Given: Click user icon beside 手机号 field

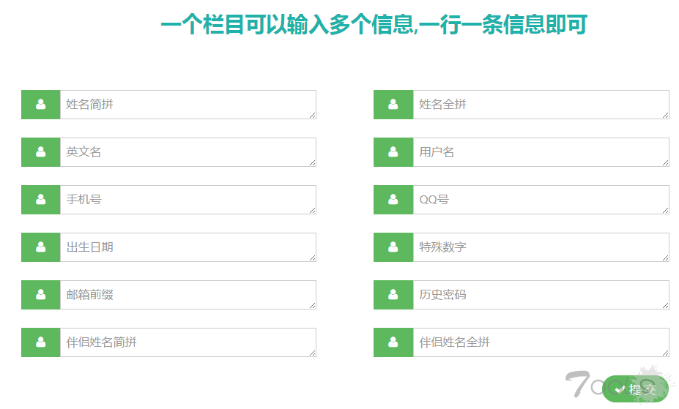Looking at the screenshot, I should coord(41,200).
